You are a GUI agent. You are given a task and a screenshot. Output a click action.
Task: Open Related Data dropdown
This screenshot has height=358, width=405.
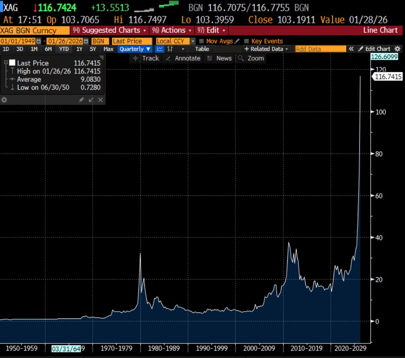tap(266, 49)
